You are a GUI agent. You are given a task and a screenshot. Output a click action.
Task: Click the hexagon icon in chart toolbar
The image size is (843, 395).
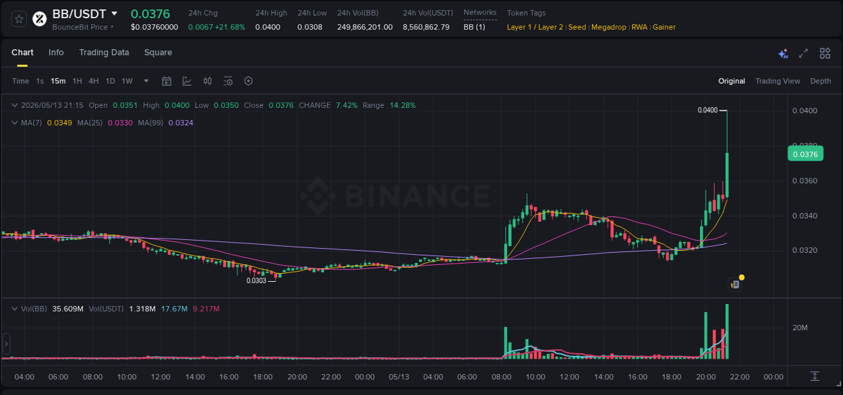point(248,81)
